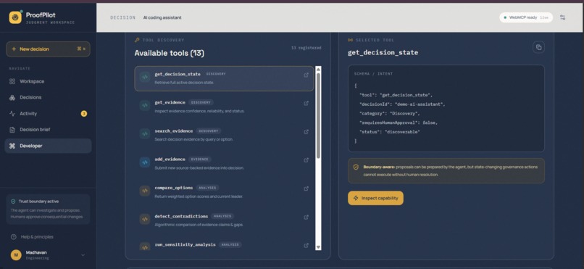
Task: Click the Help & principles question icon
Action: pos(14,237)
